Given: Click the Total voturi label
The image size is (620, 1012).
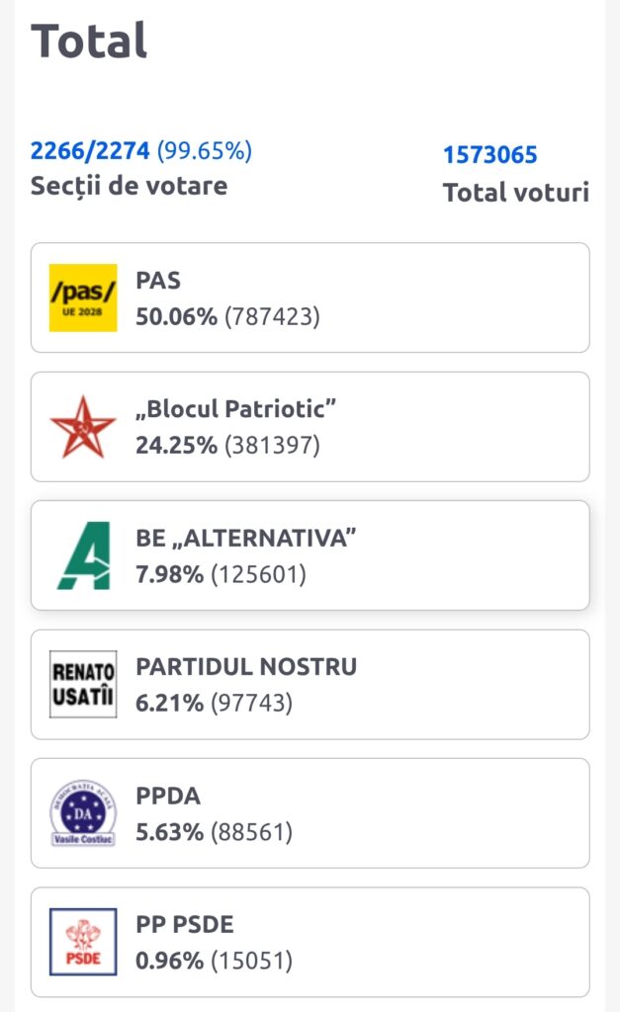Looking at the screenshot, I should coord(515,192).
